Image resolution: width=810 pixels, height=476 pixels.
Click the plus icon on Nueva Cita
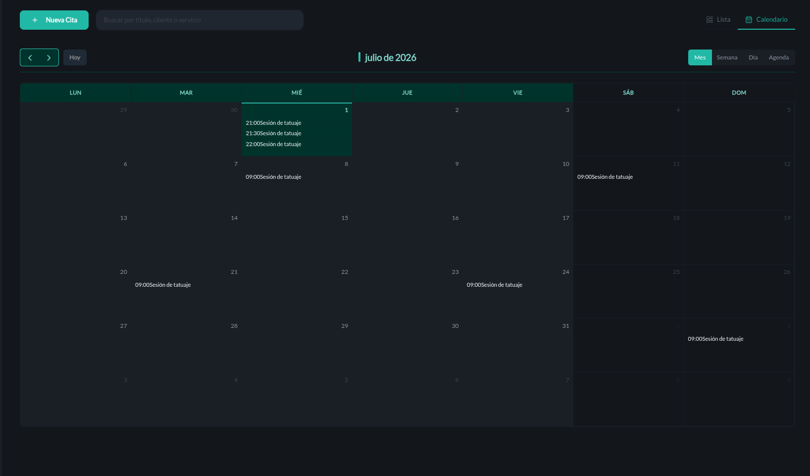pyautogui.click(x=35, y=20)
